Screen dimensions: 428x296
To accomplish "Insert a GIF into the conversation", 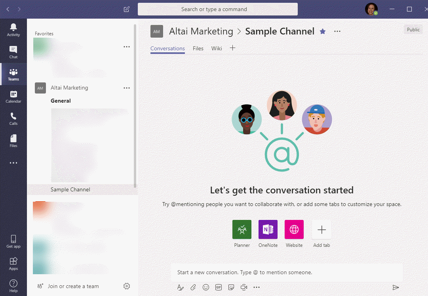I will coord(219,287).
